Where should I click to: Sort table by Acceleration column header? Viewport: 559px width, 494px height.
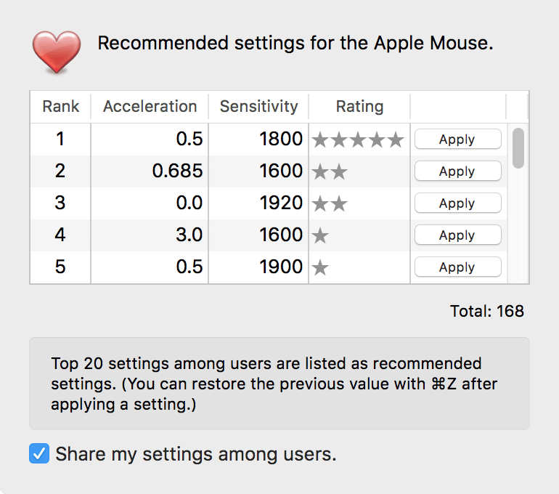point(150,107)
